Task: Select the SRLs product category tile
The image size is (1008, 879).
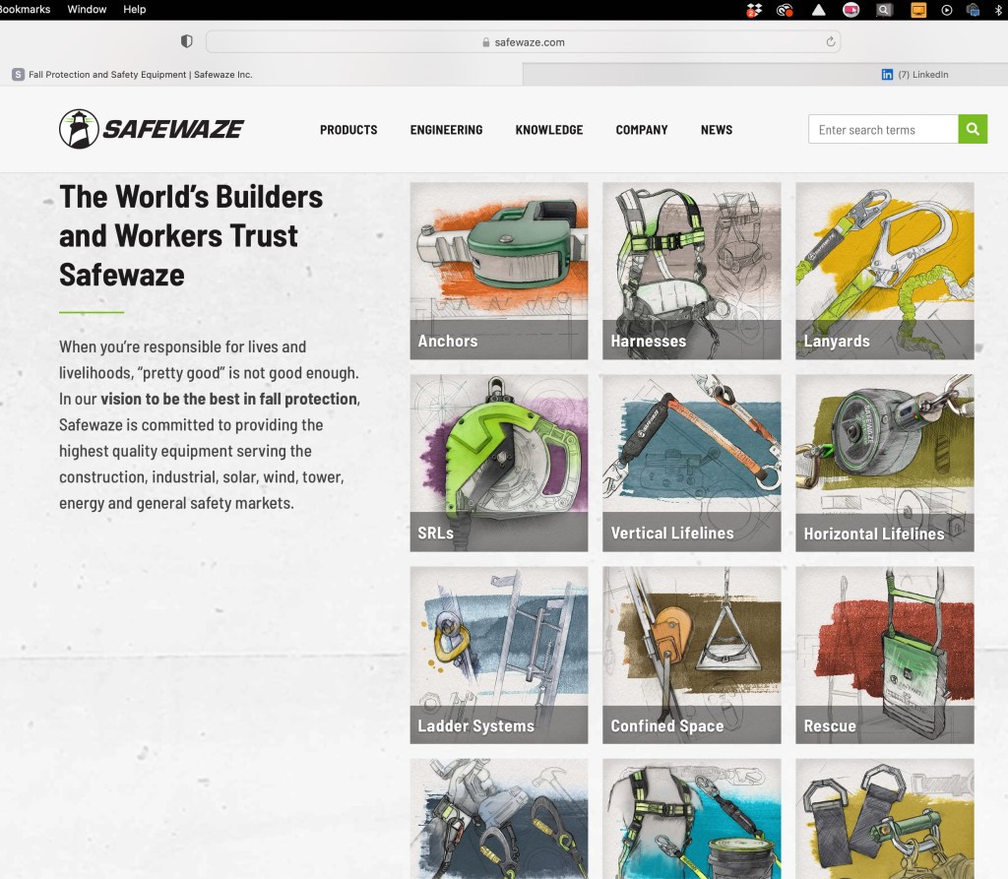Action: point(498,463)
